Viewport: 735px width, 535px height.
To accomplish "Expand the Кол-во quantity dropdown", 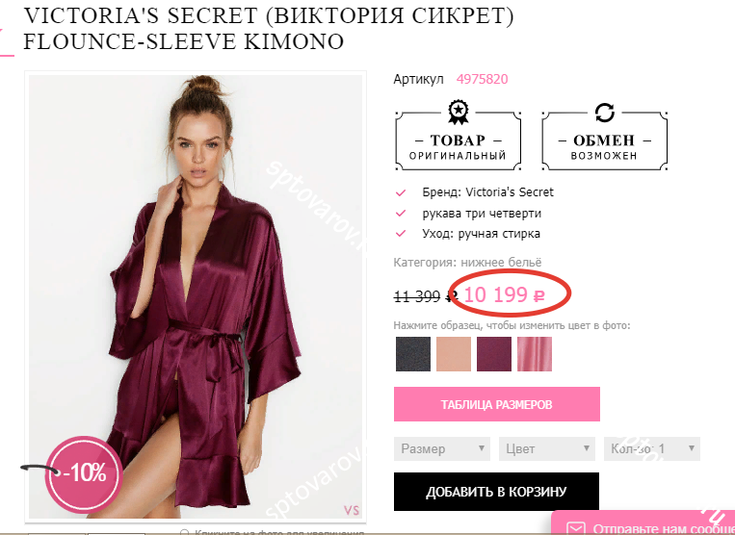I will click(x=652, y=448).
